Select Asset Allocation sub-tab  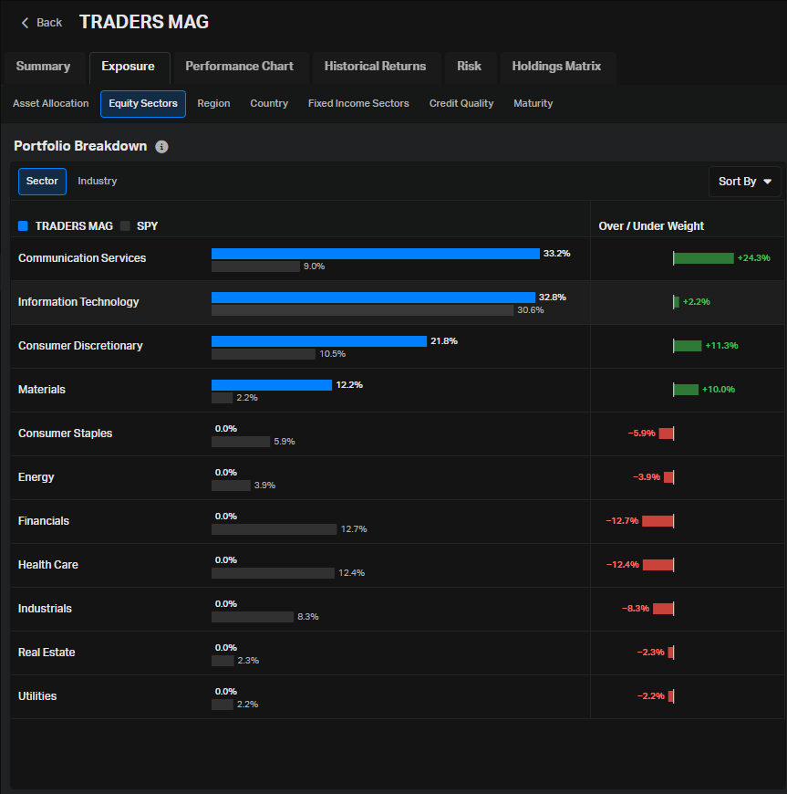click(50, 103)
